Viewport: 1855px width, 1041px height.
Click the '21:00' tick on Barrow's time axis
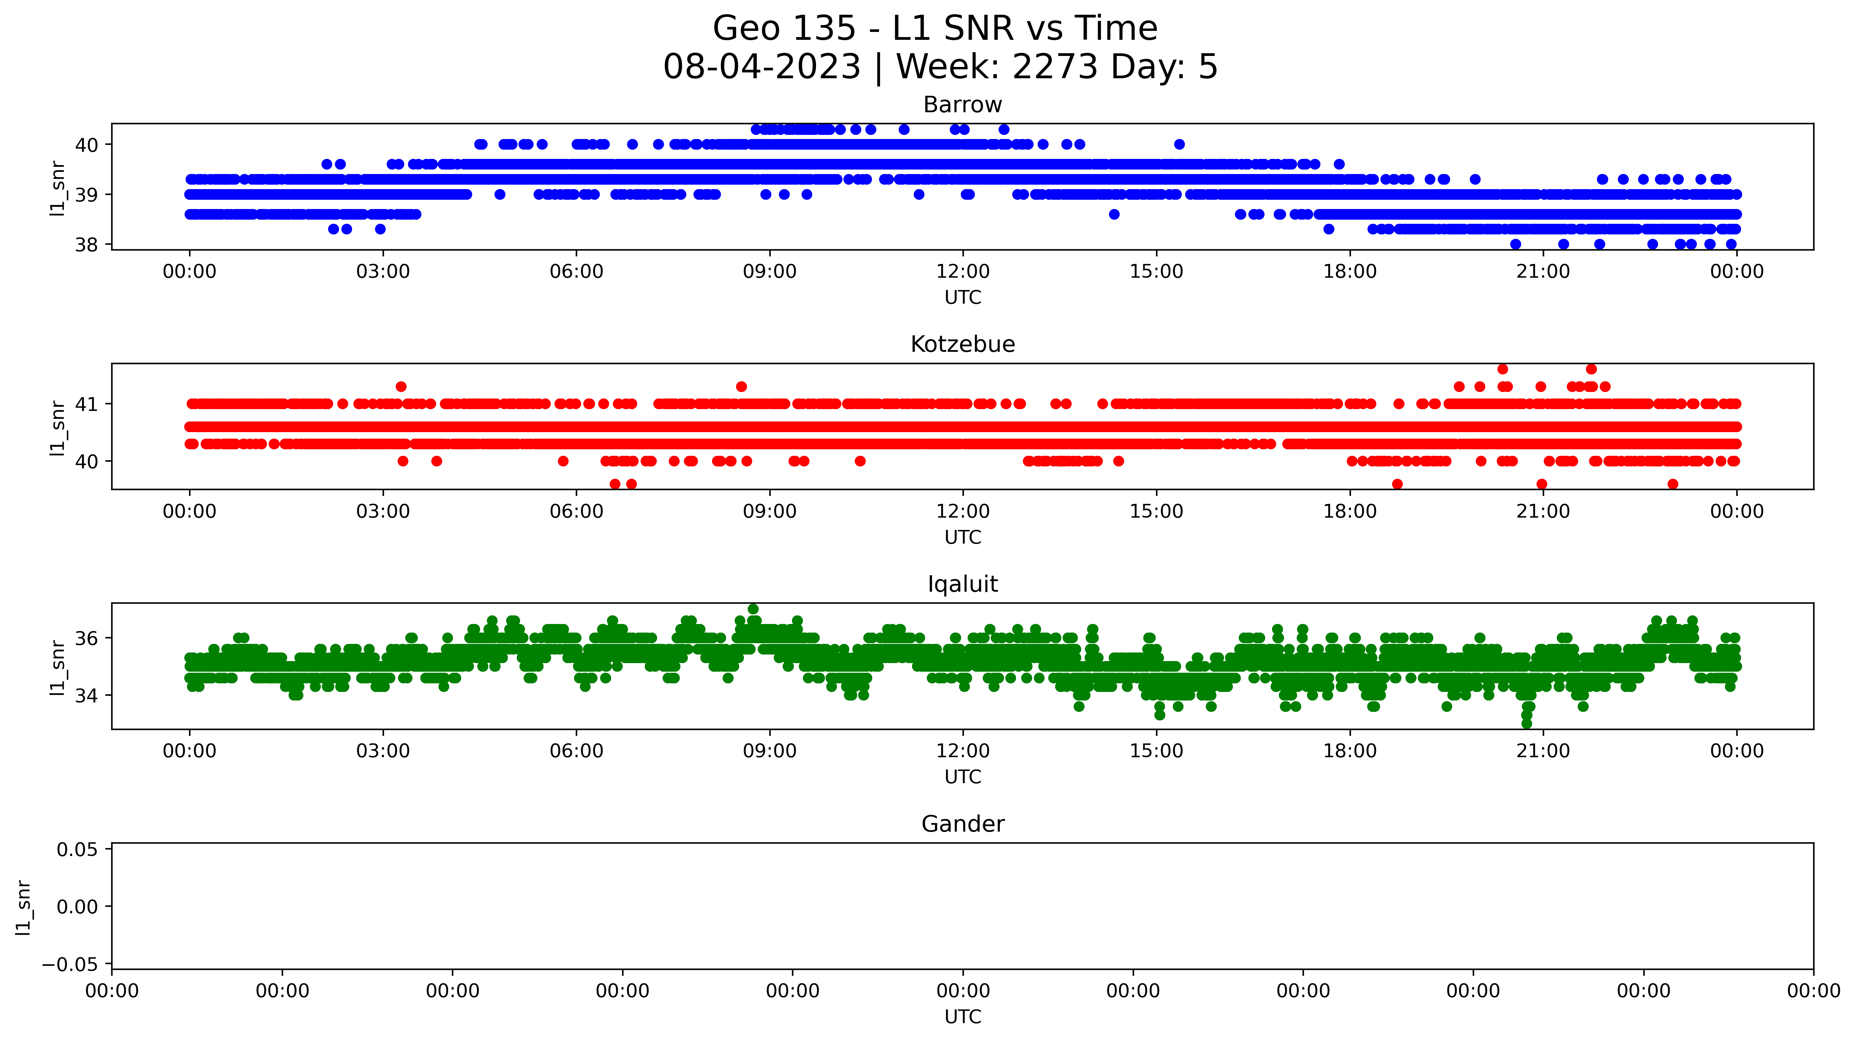pyautogui.click(x=1543, y=272)
